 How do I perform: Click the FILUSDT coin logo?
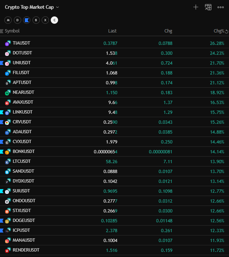(8, 73)
